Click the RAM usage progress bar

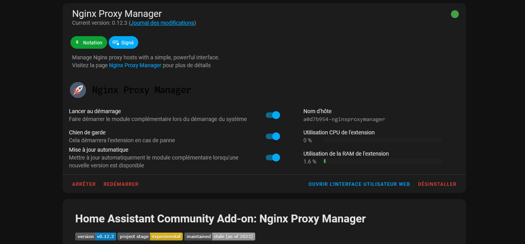383,161
